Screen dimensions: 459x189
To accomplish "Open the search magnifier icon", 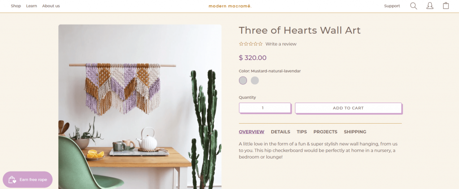I will (x=413, y=6).
